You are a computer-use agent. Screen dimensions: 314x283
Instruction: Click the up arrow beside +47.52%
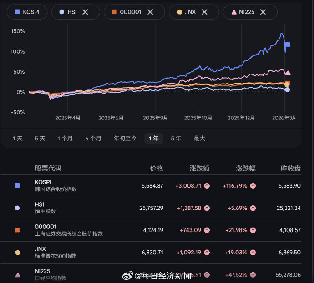253,275
